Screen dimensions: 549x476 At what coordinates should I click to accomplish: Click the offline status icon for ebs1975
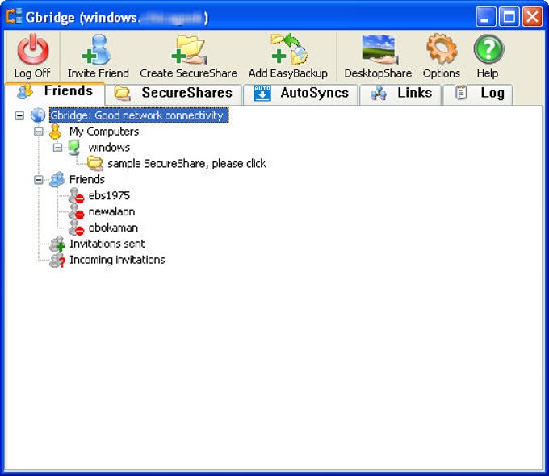pyautogui.click(x=76, y=196)
